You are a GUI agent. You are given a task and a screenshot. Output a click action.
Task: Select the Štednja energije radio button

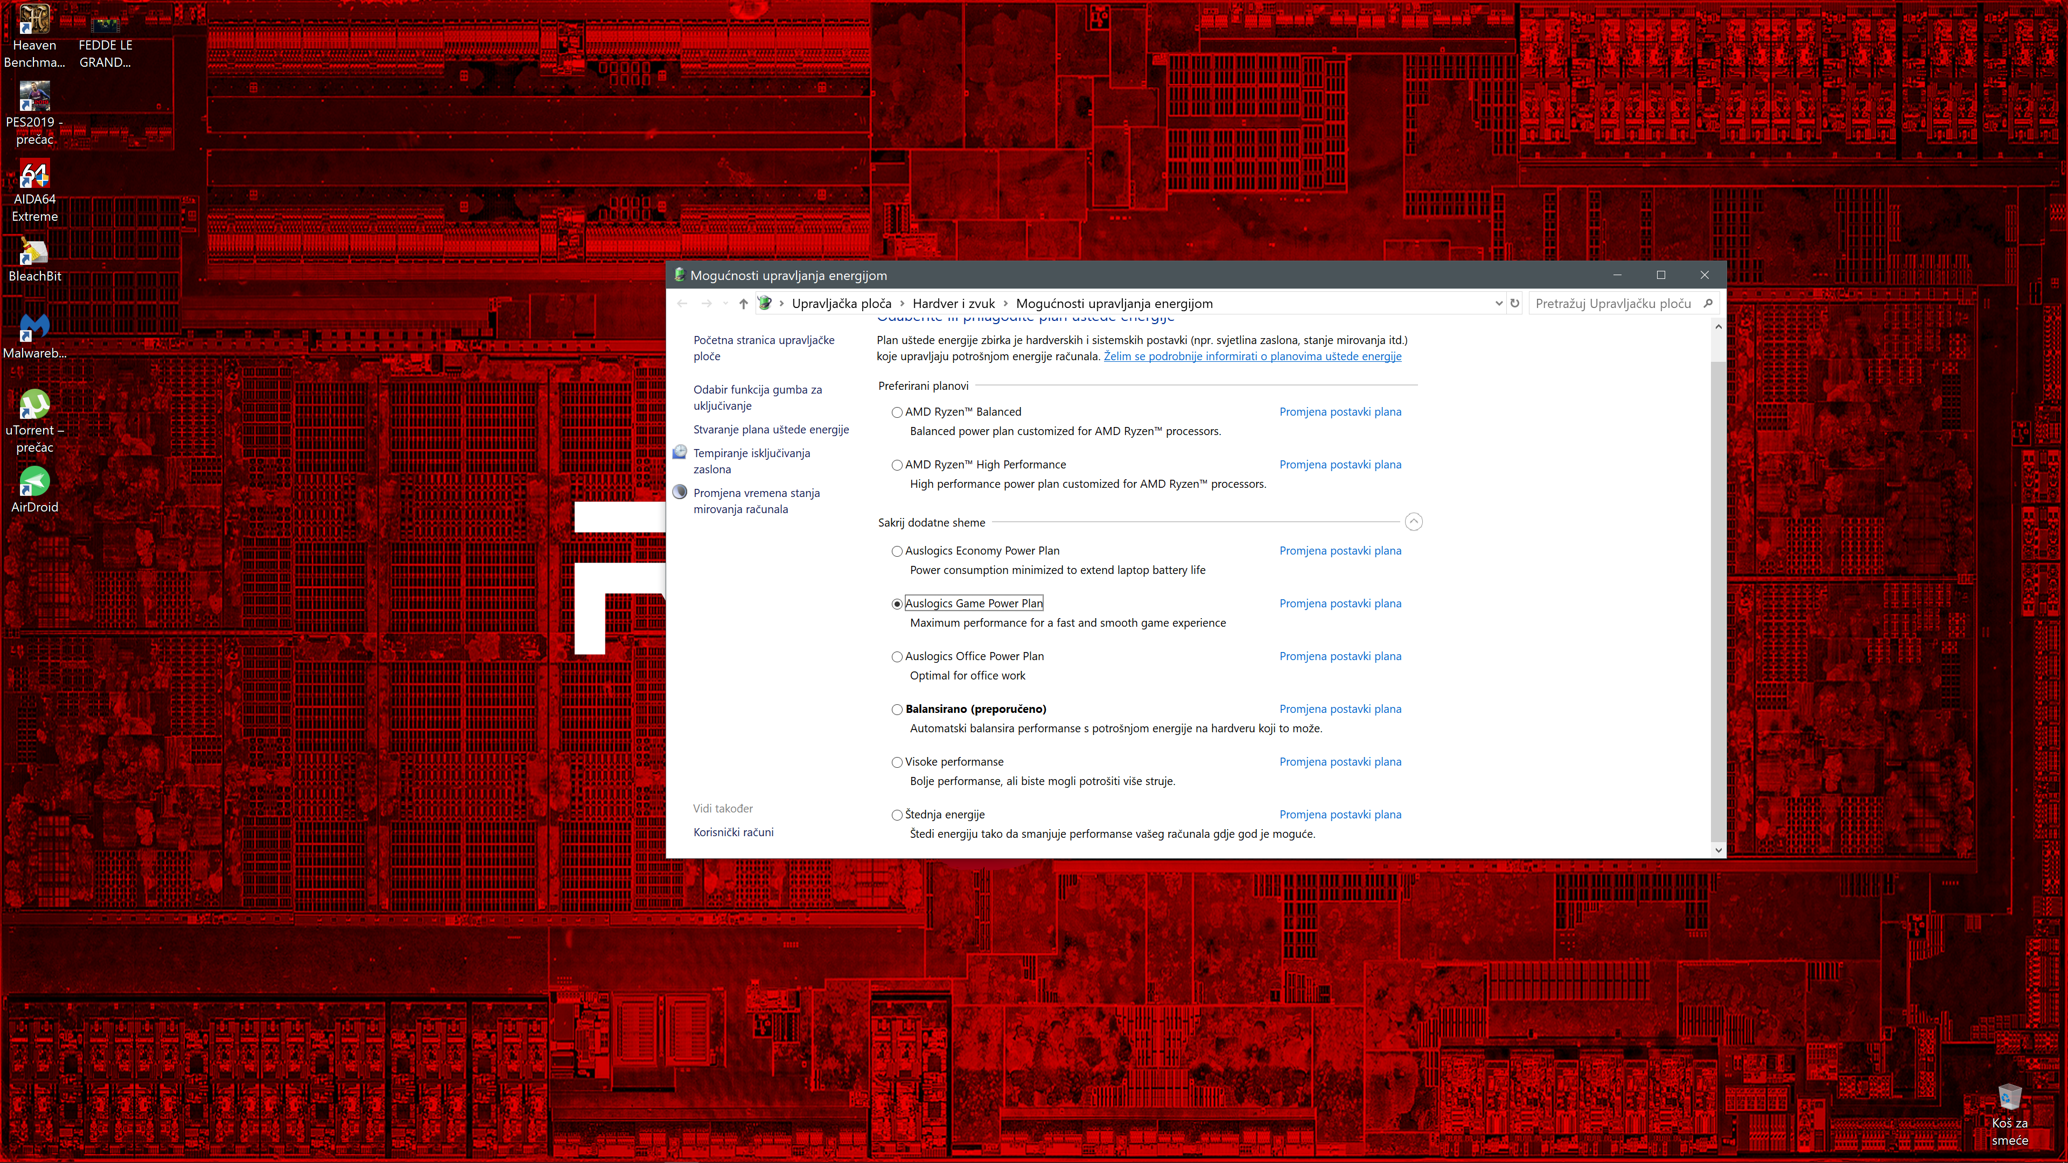(897, 816)
